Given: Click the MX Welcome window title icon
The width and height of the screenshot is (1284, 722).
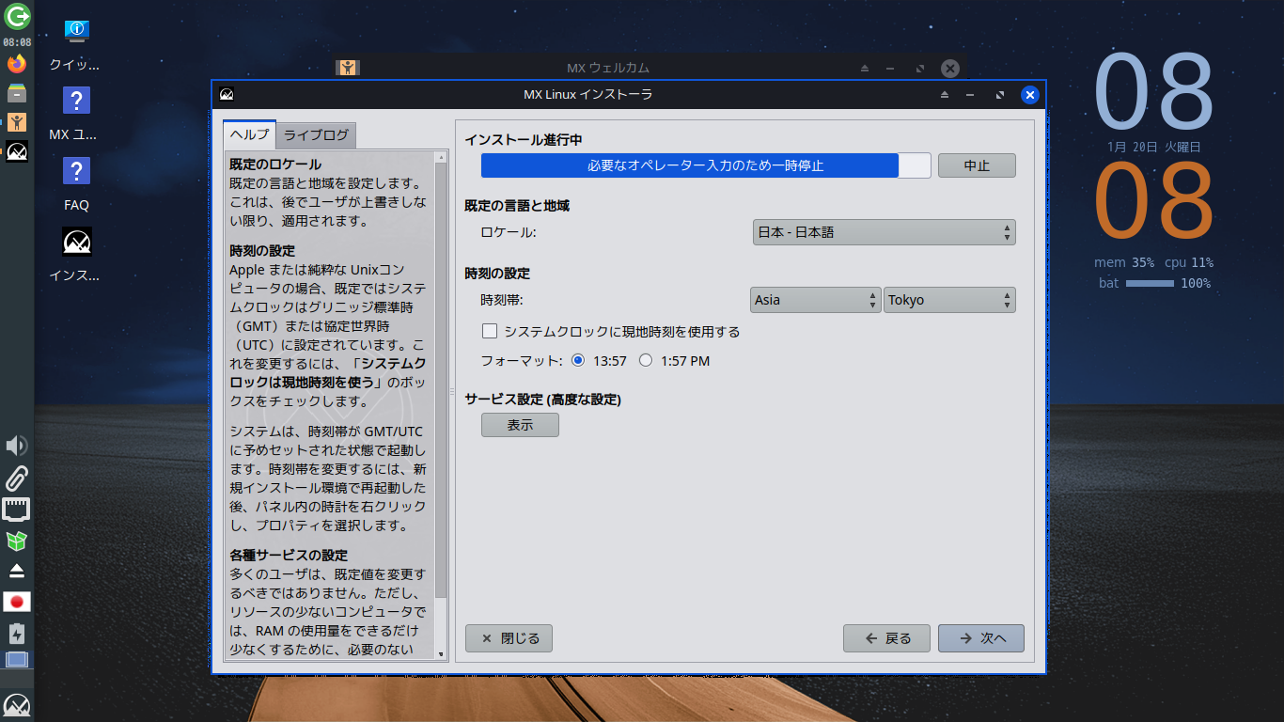Looking at the screenshot, I should click(x=348, y=68).
